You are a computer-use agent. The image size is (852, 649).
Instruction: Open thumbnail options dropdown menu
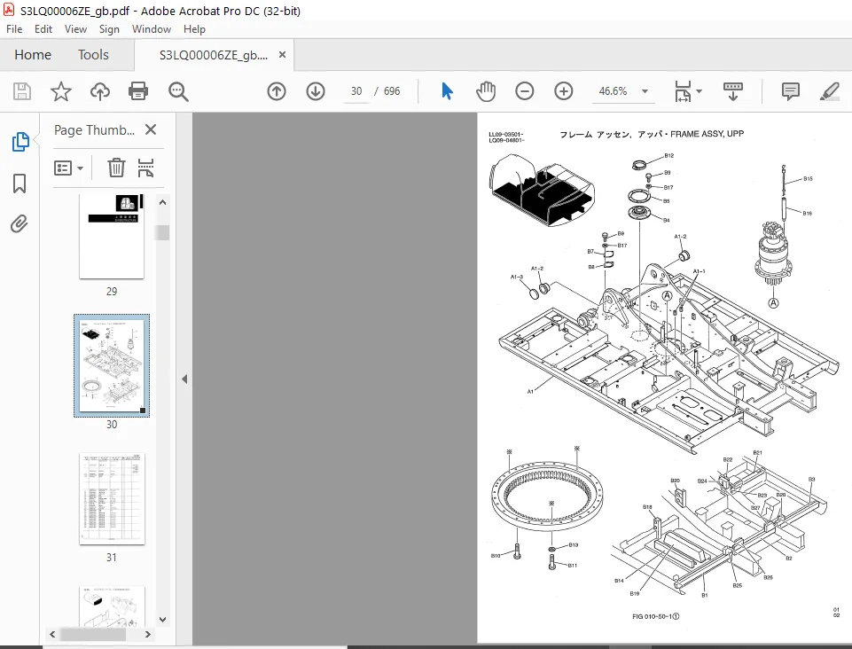(68, 168)
